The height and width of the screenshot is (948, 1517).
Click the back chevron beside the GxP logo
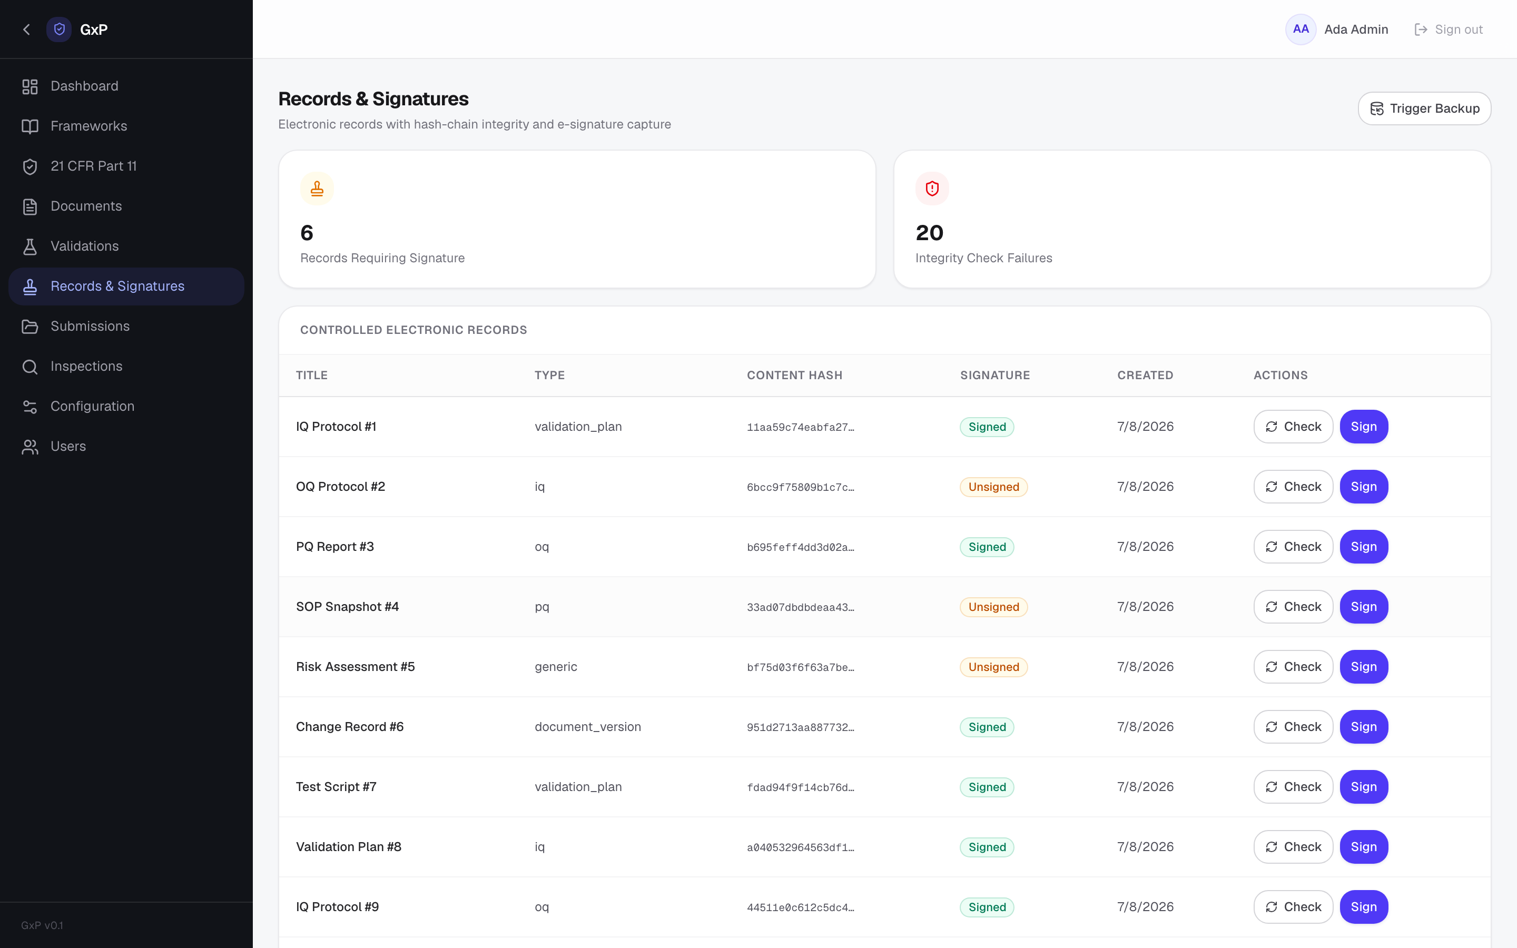tap(26, 29)
